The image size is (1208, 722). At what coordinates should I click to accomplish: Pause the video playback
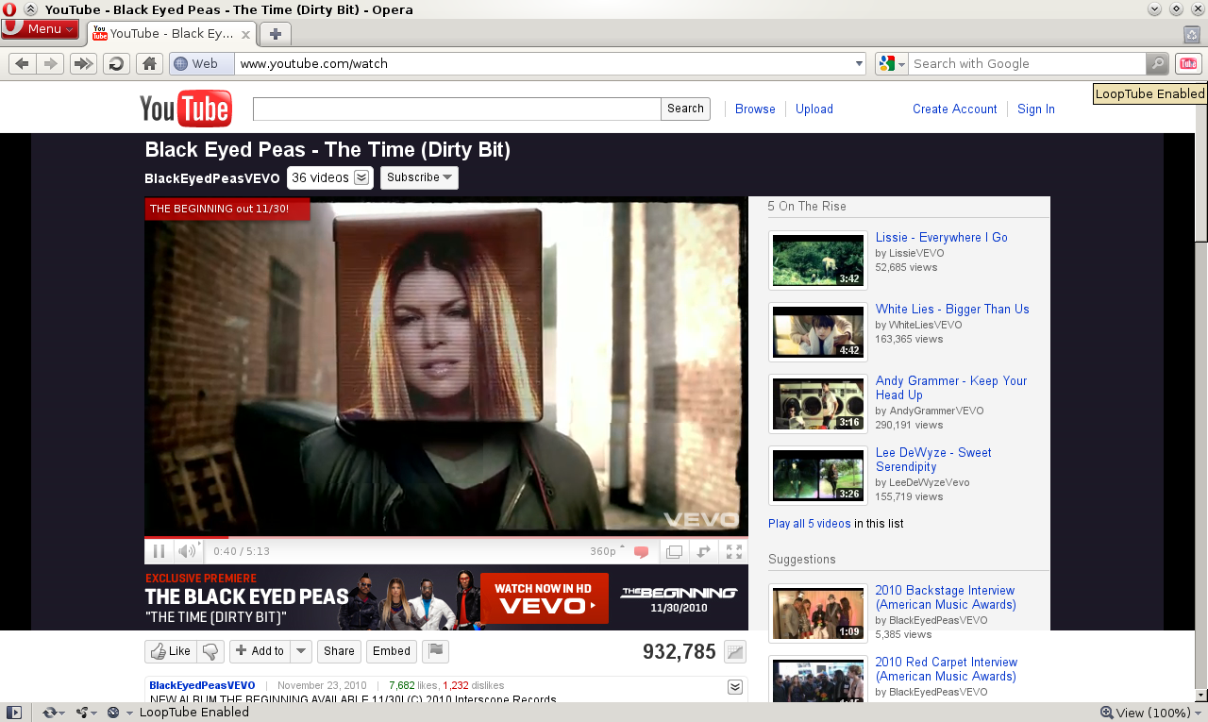point(159,551)
